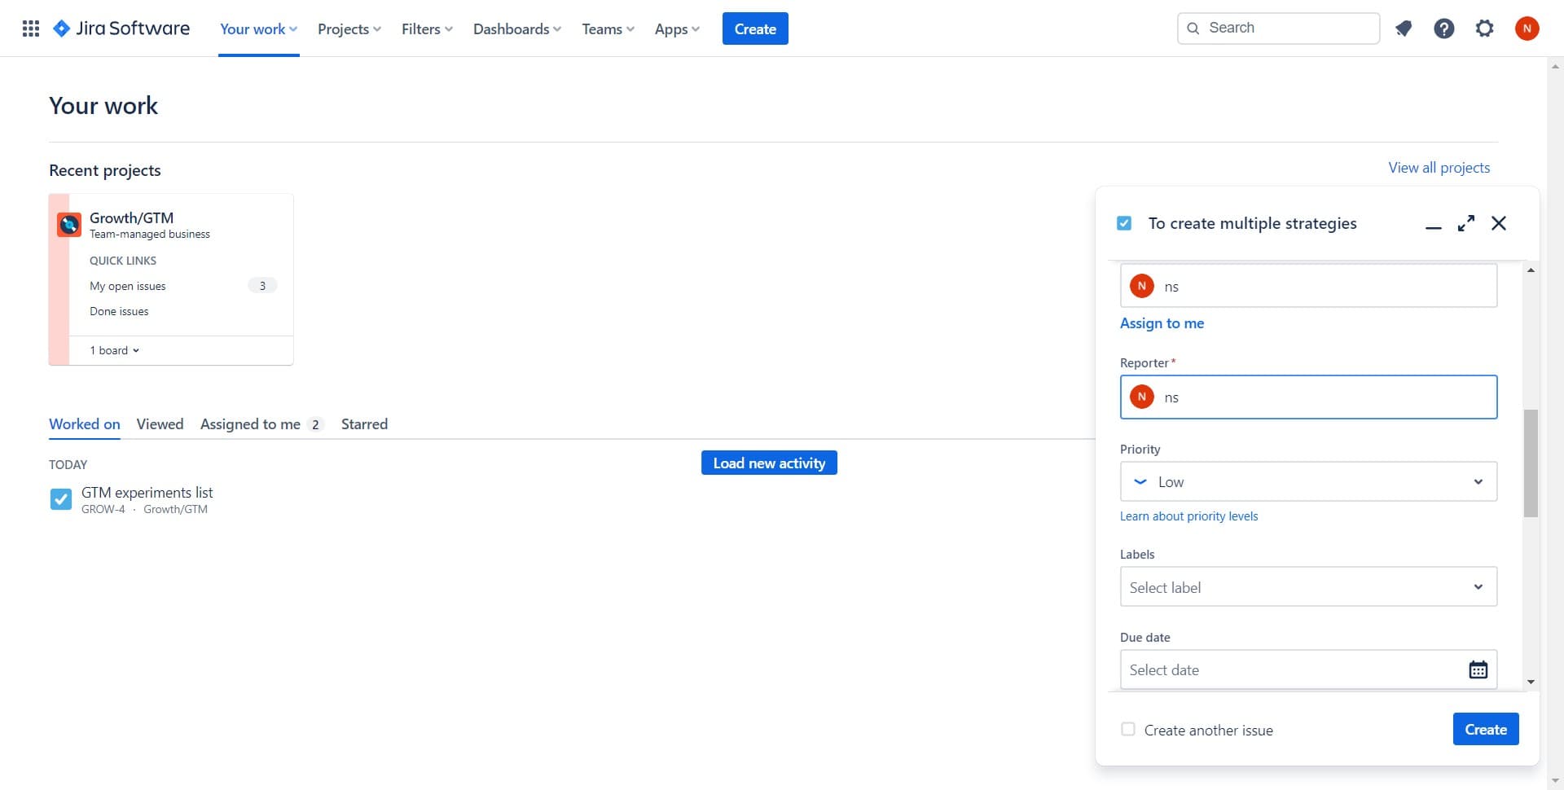Open the due date calendar picker

[x=1478, y=669]
